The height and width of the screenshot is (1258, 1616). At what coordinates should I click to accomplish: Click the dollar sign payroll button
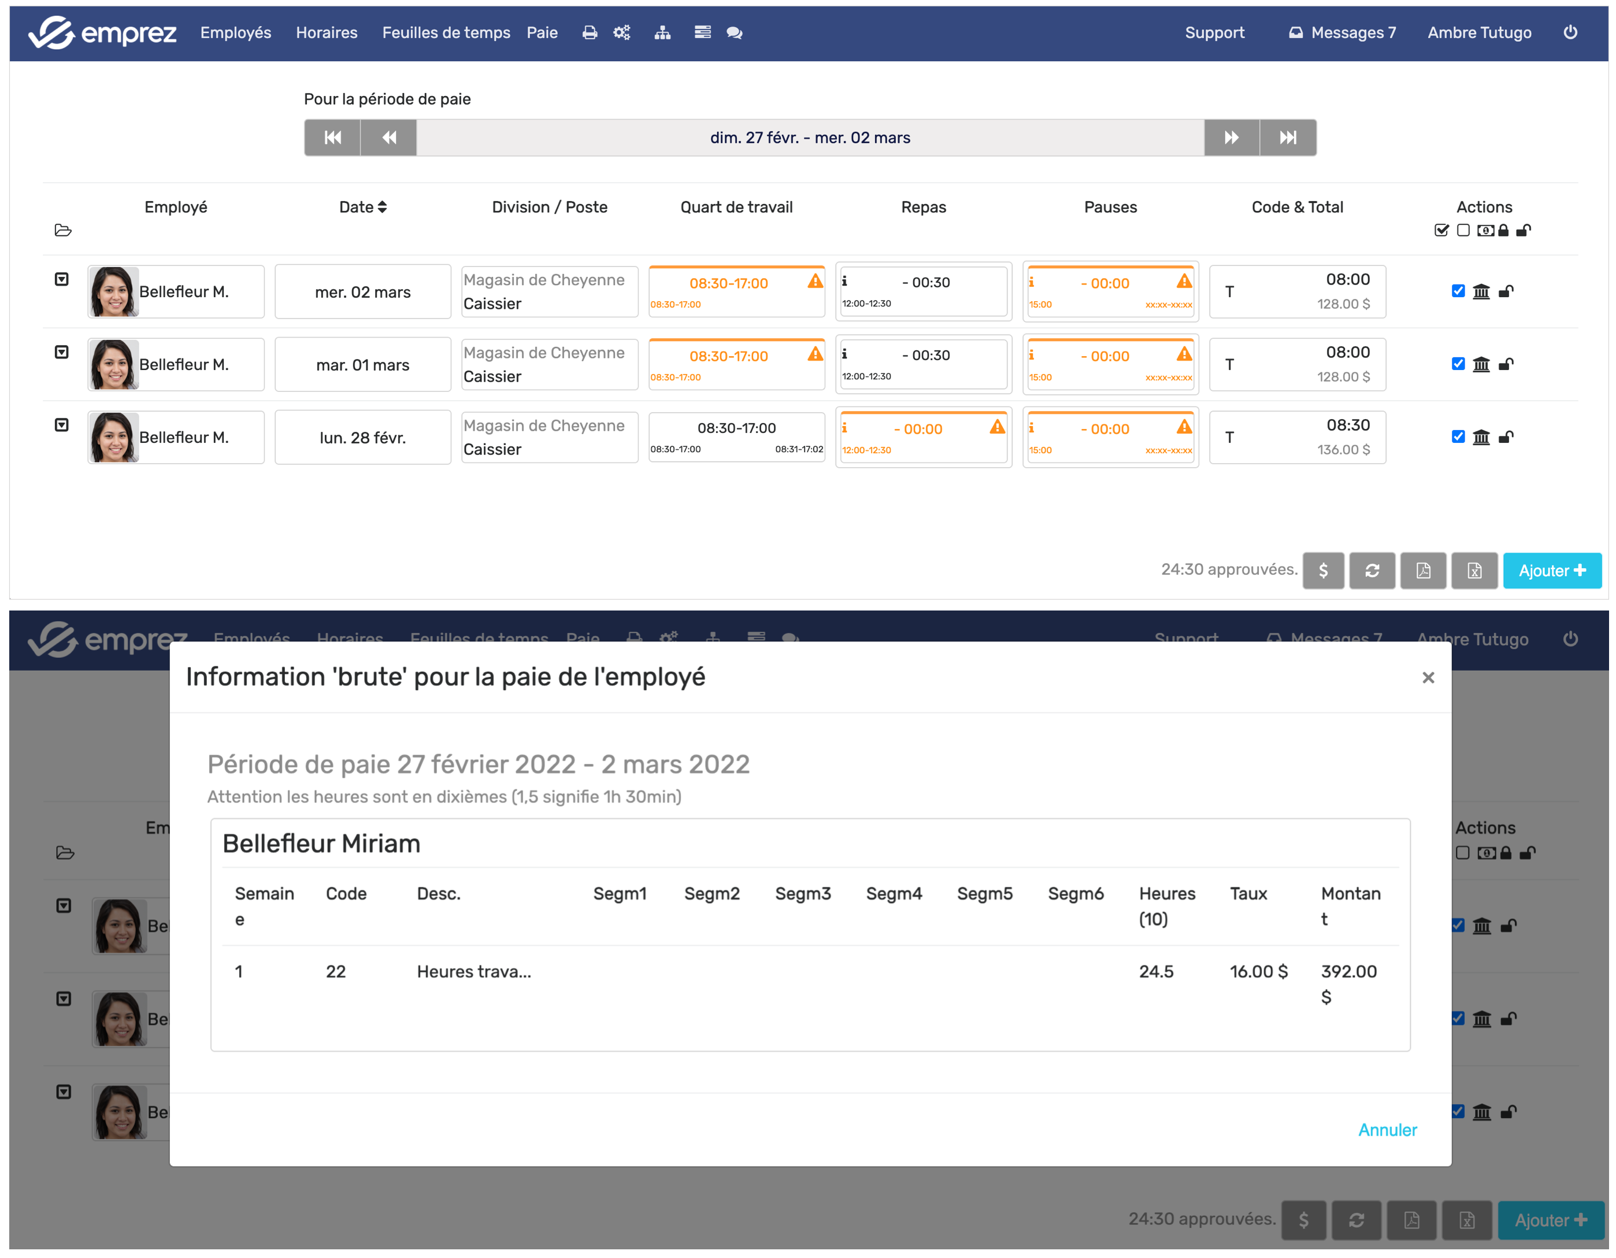pos(1323,571)
